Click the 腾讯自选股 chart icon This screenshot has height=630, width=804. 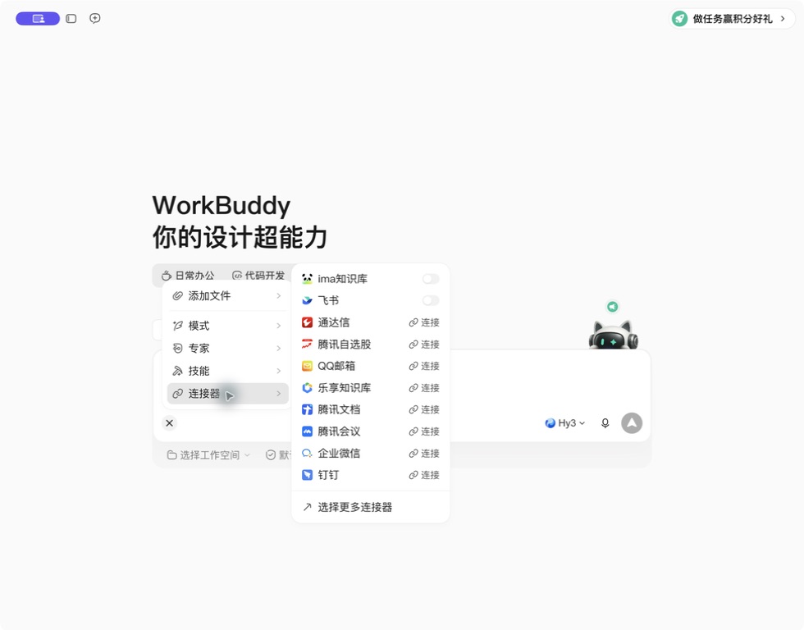(x=307, y=344)
